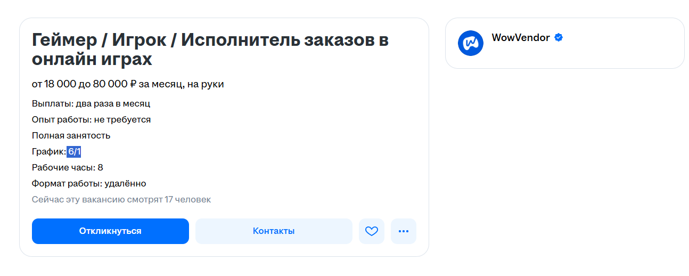This screenshot has width=689, height=276.
Task: Click the Выплаты: два раза в месяц line
Action: 91,103
